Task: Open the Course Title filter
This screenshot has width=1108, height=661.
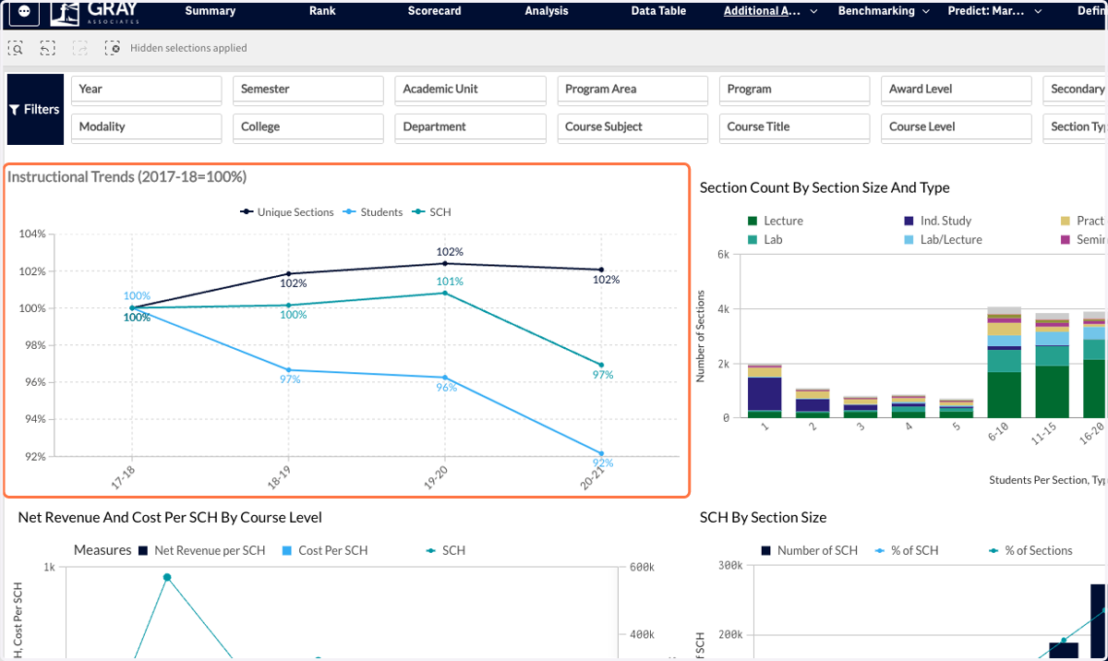Action: click(794, 127)
